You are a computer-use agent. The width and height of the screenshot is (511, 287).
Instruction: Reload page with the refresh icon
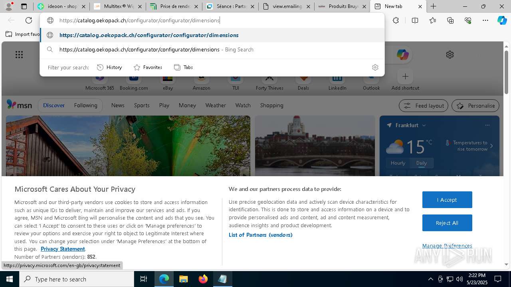tap(29, 20)
